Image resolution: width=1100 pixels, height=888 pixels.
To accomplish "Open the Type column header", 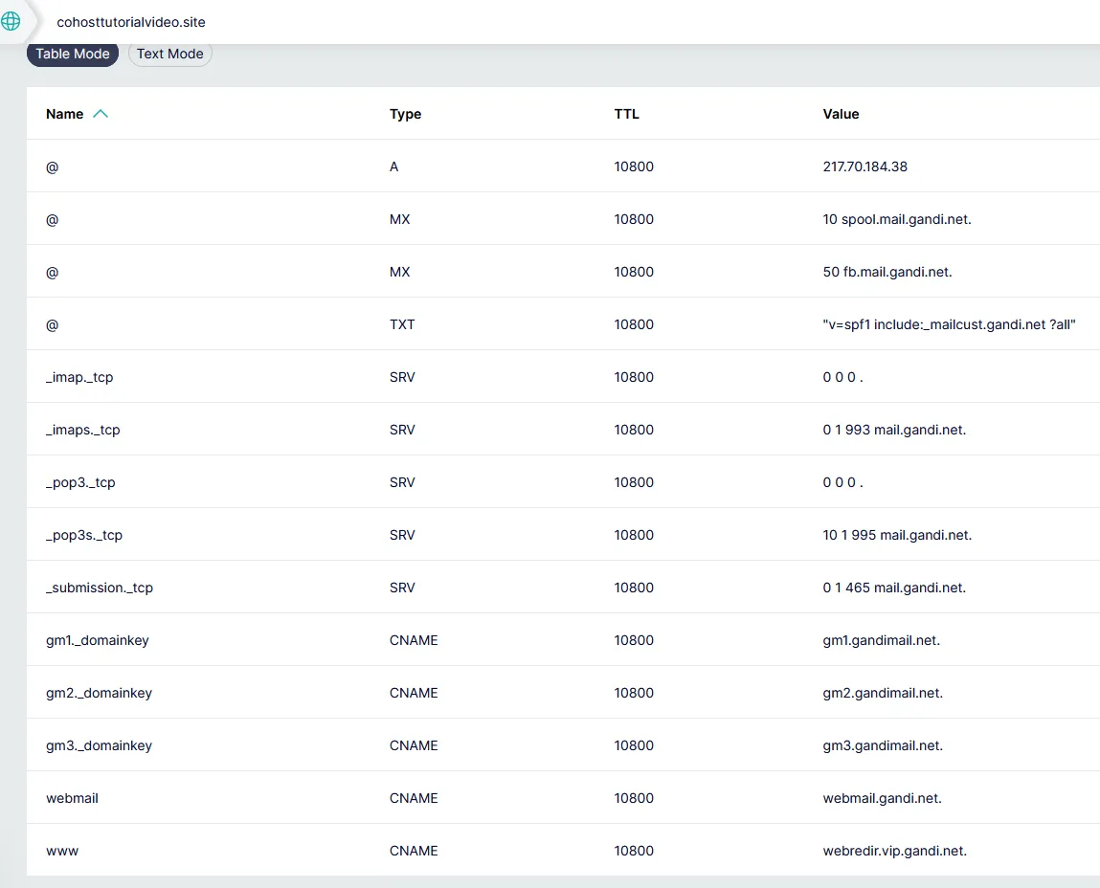I will 405,113.
